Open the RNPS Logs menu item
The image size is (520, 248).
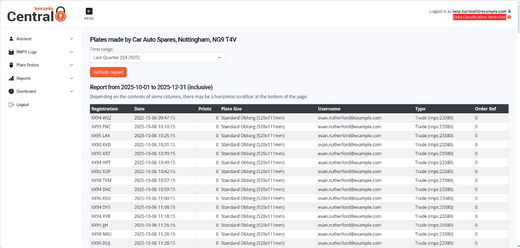pyautogui.click(x=41, y=52)
